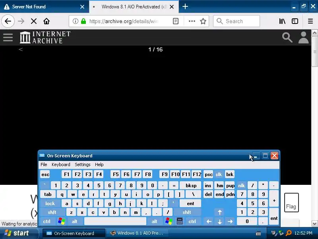Open the Firefox library icon

click(x=282, y=21)
